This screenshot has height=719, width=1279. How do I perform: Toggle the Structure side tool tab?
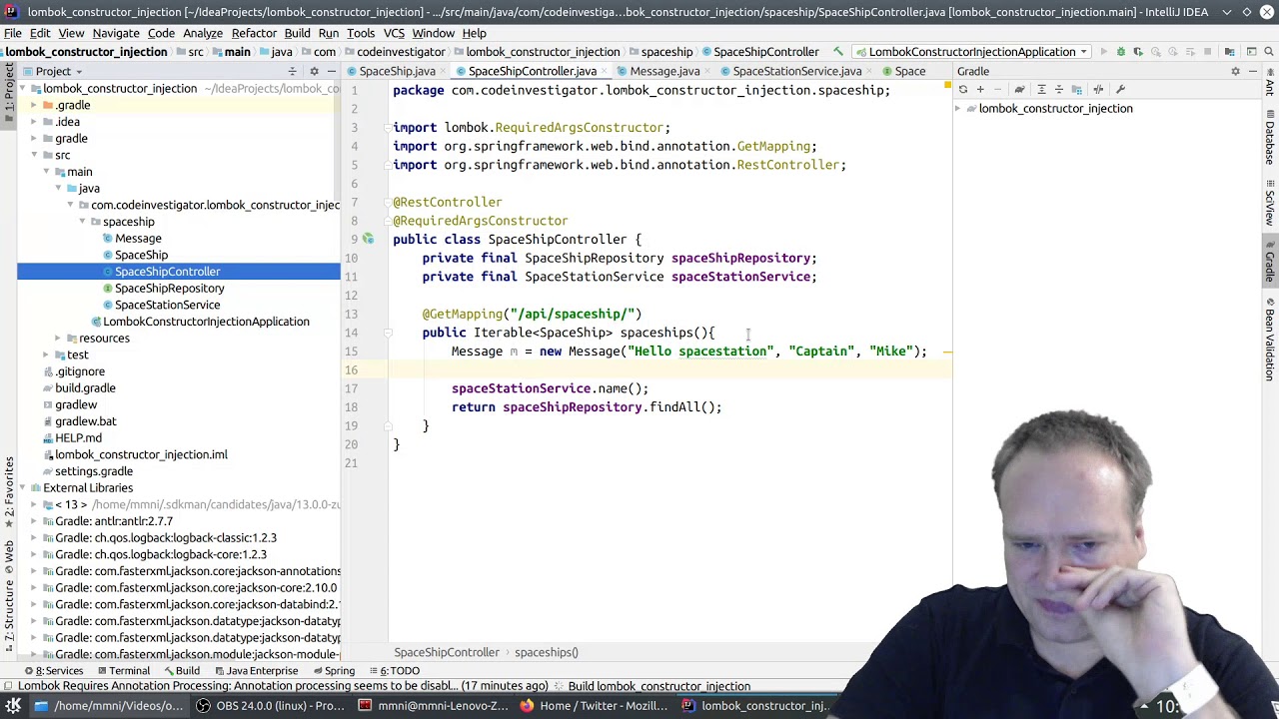coord(9,617)
